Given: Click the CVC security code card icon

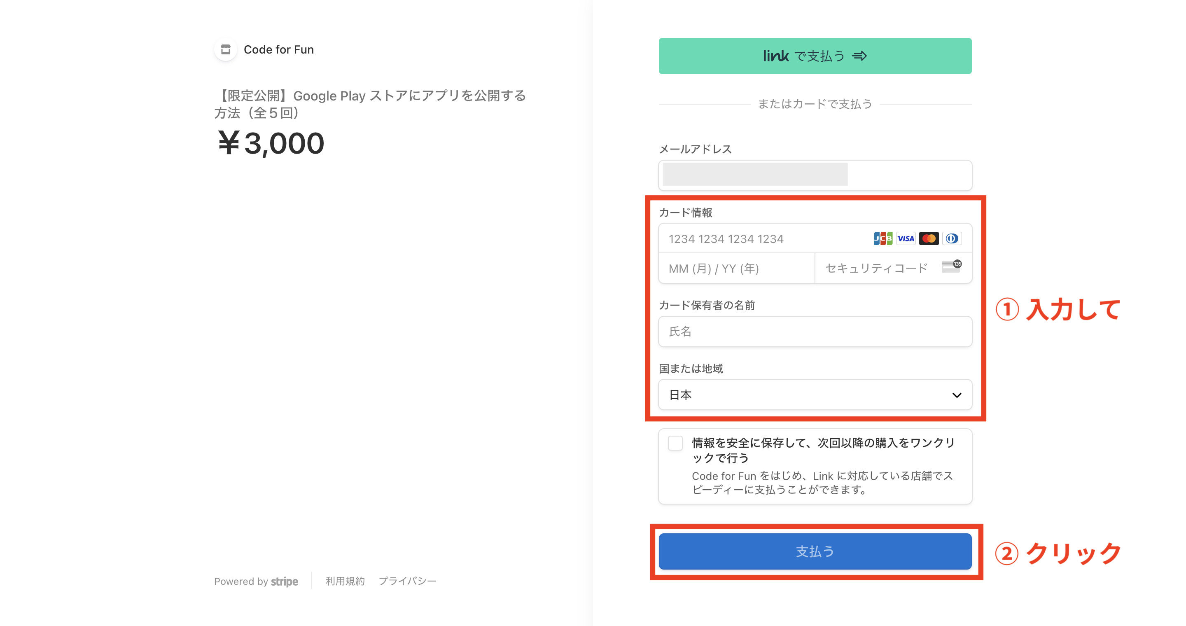Looking at the screenshot, I should click(x=951, y=266).
